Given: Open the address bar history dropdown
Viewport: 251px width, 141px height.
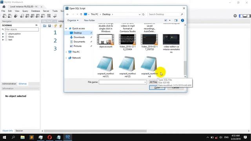Looking at the screenshot, I should [x=140, y=14].
